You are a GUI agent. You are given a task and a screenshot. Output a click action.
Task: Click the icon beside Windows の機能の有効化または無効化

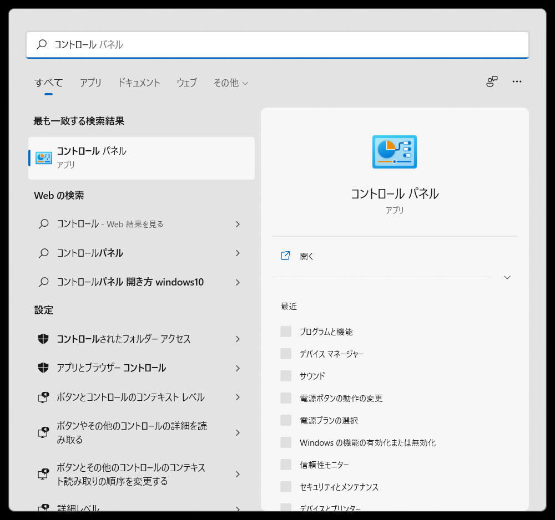[x=286, y=442]
